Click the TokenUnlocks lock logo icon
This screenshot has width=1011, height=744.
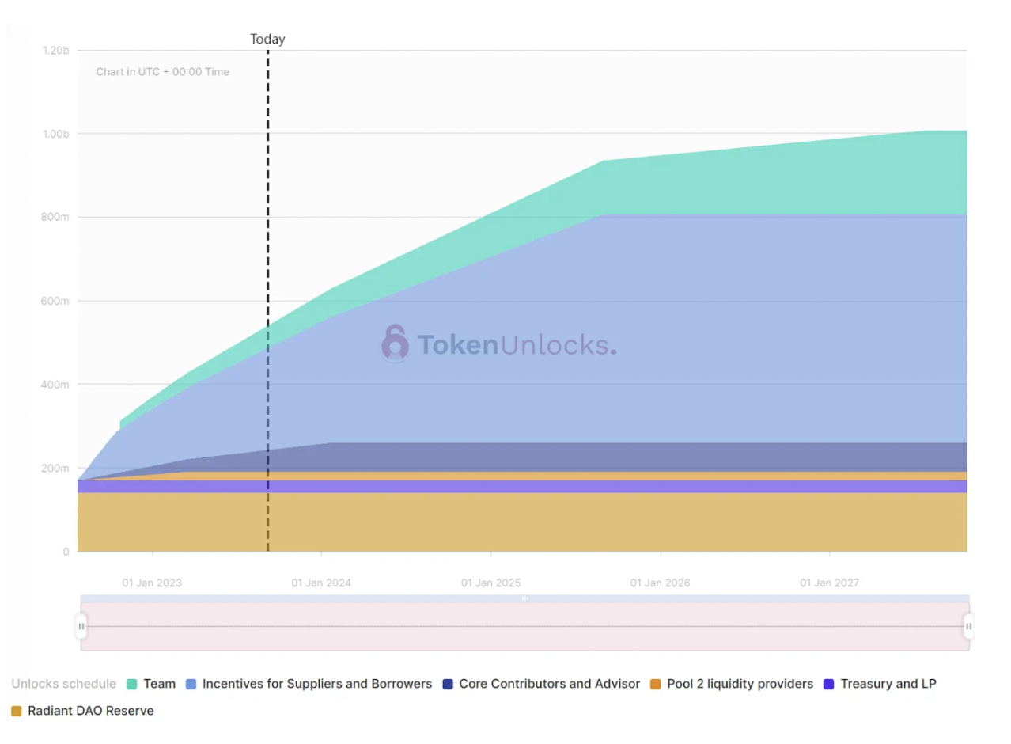point(395,344)
